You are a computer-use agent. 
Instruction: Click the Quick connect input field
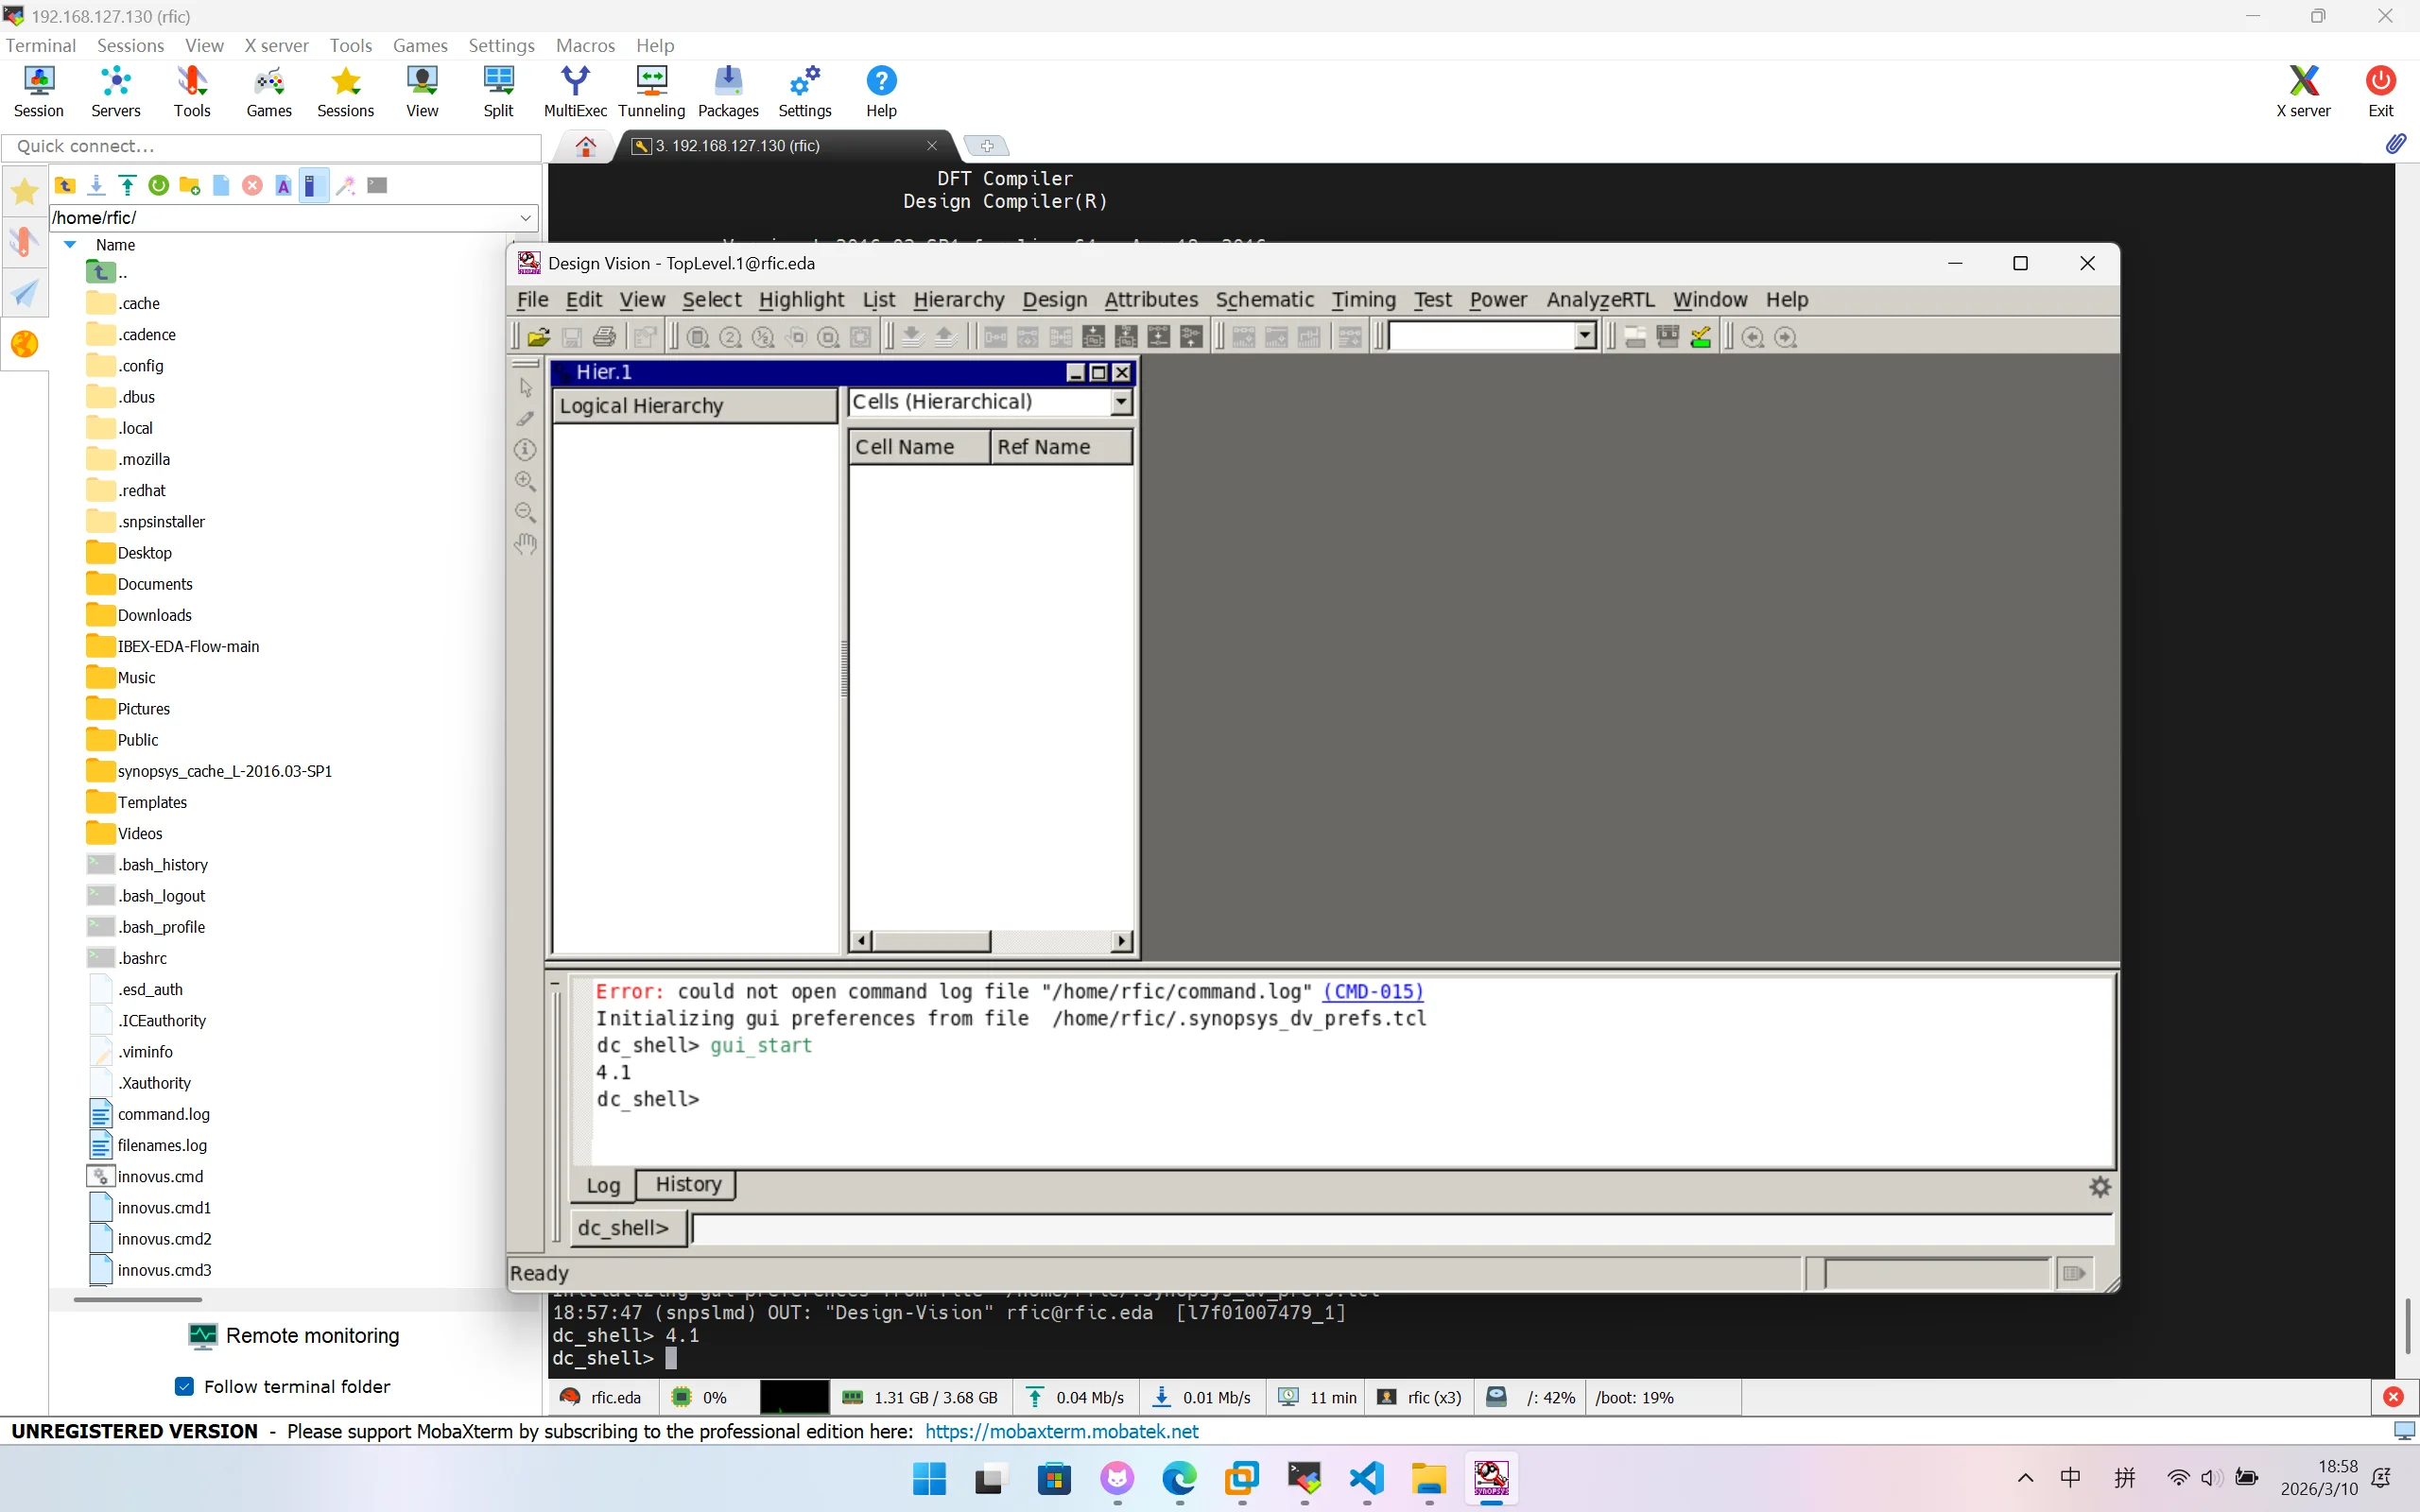[272, 147]
